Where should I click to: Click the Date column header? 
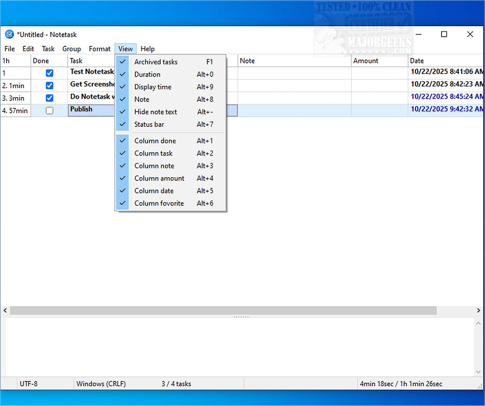(x=446, y=61)
